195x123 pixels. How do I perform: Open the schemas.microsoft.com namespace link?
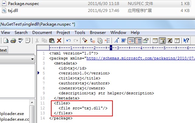[141, 58]
